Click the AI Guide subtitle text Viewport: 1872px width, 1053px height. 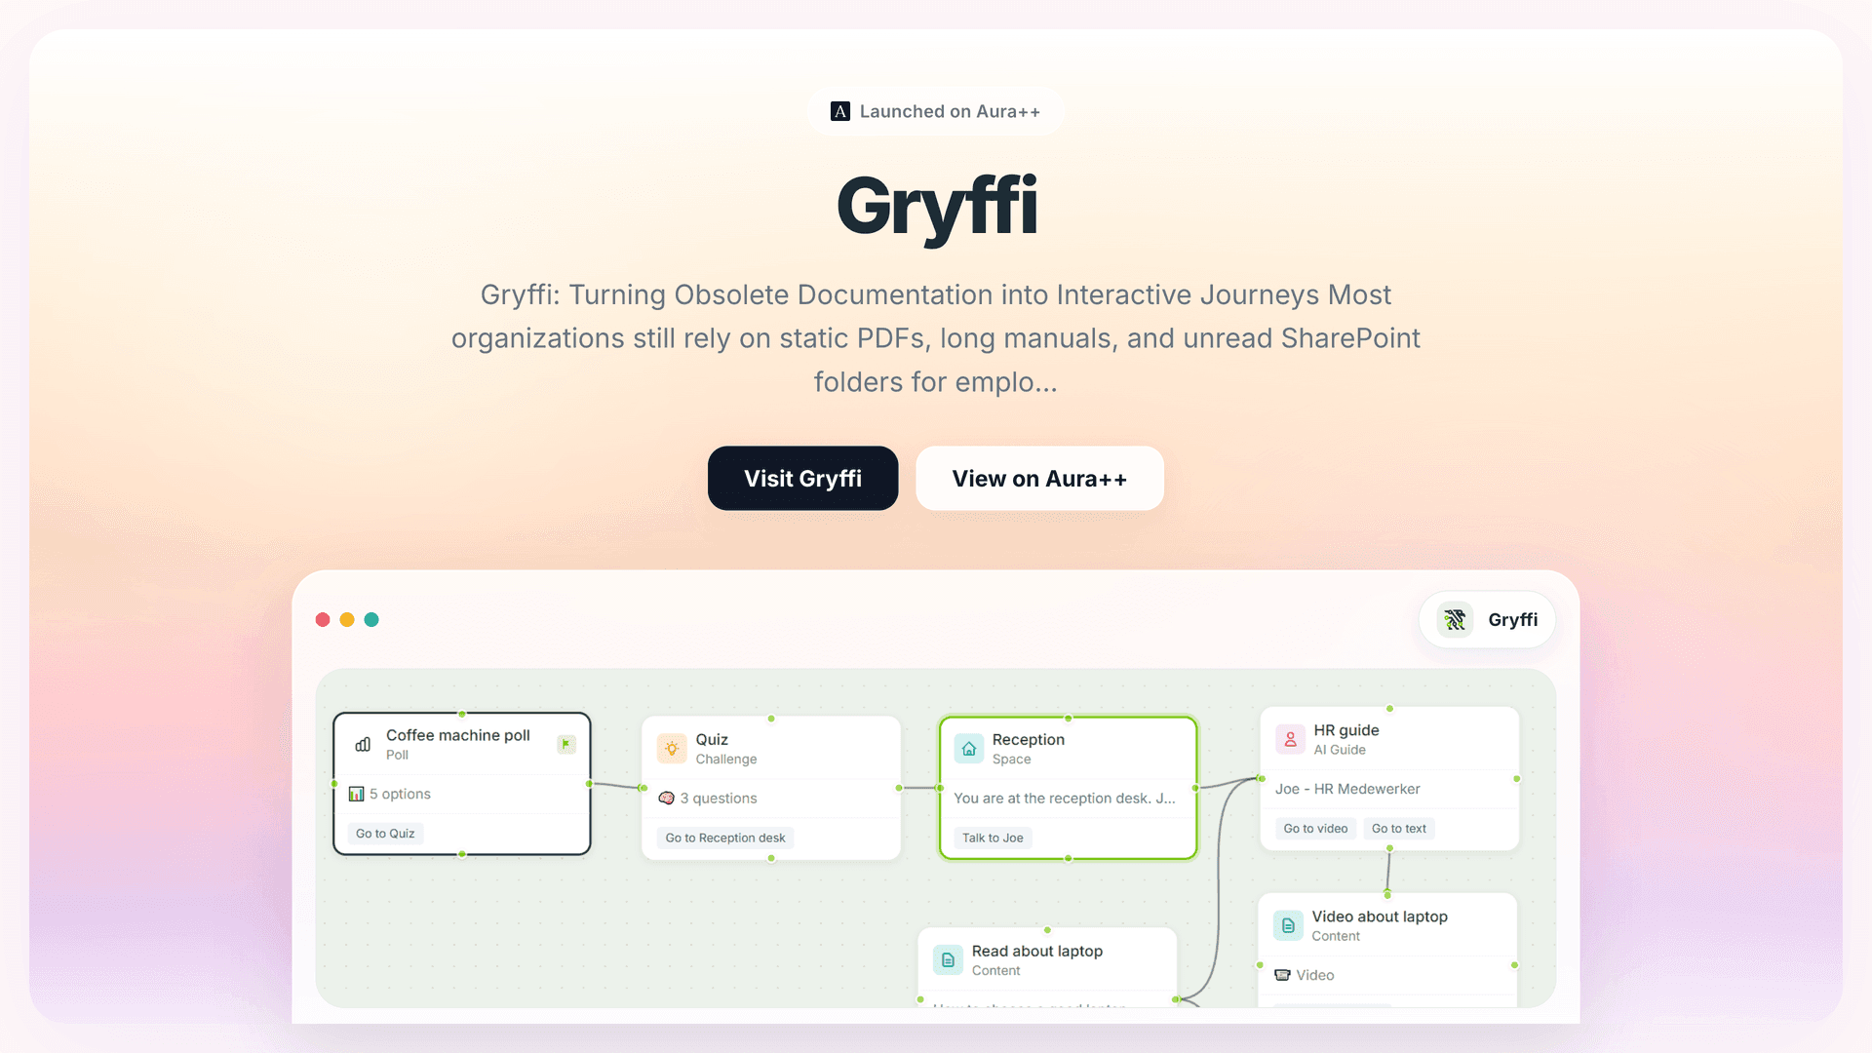pos(1339,750)
